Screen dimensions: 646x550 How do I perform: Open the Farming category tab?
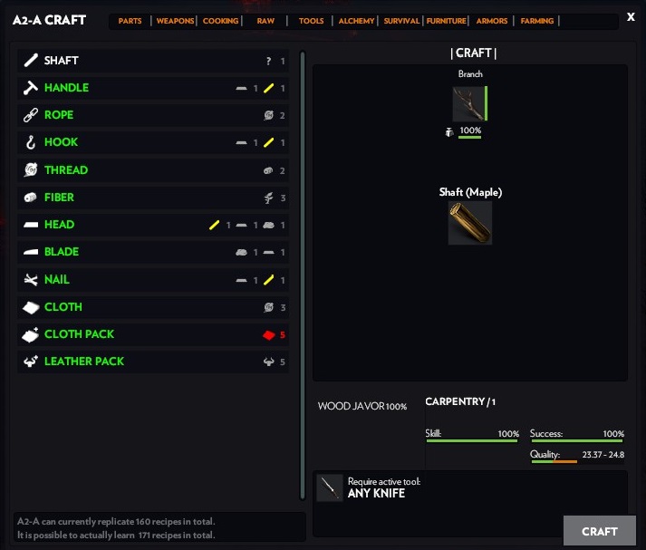[x=536, y=21]
